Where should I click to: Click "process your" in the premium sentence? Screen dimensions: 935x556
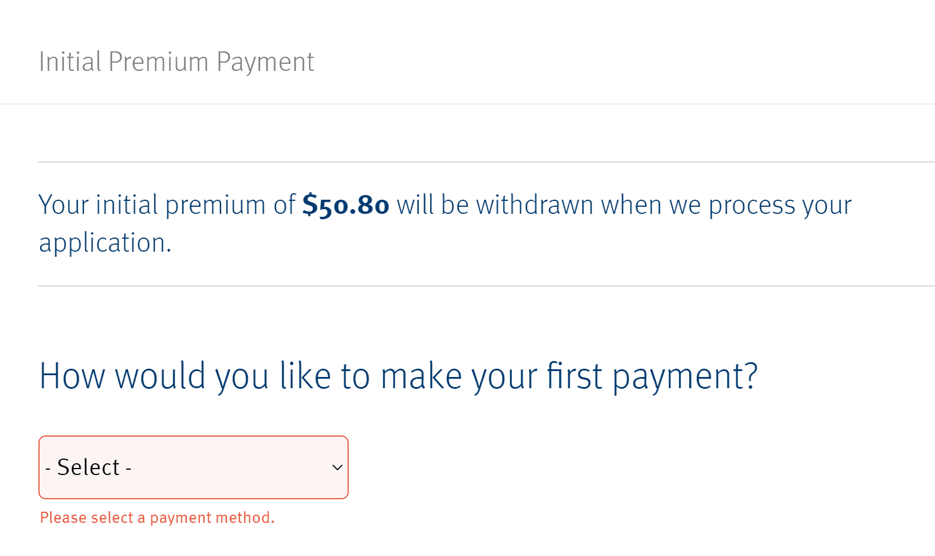tap(780, 205)
